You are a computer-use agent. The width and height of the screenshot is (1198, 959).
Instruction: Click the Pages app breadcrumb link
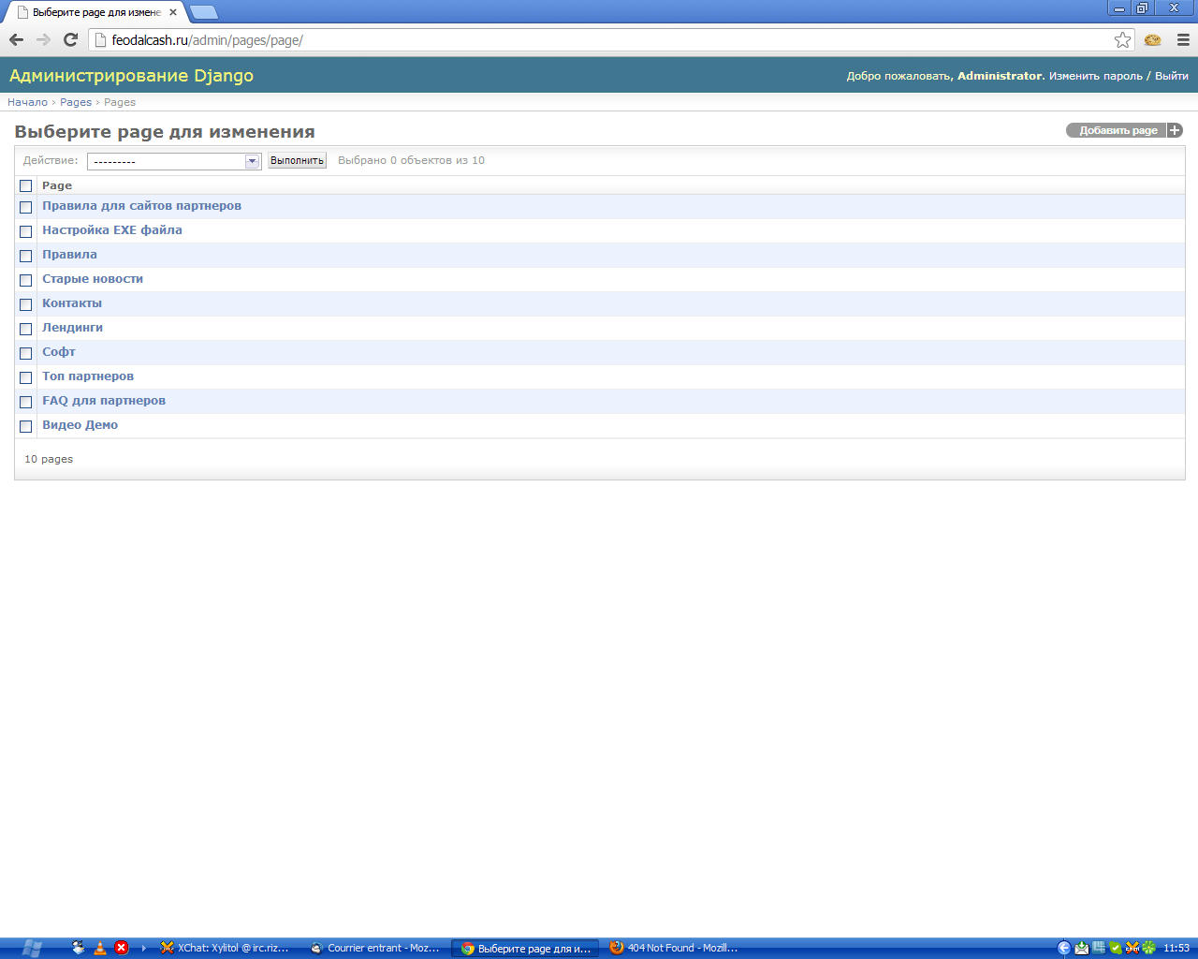coord(76,102)
